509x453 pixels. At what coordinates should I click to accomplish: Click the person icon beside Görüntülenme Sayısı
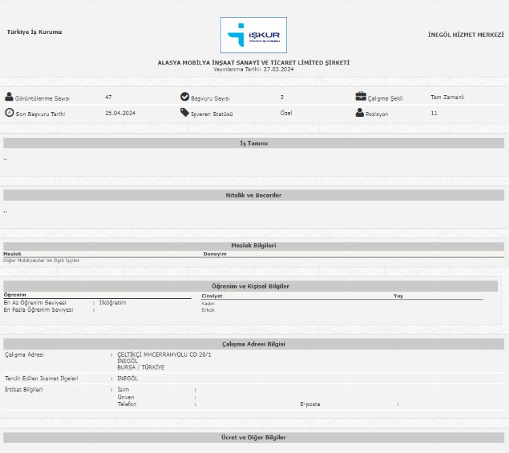[9, 97]
